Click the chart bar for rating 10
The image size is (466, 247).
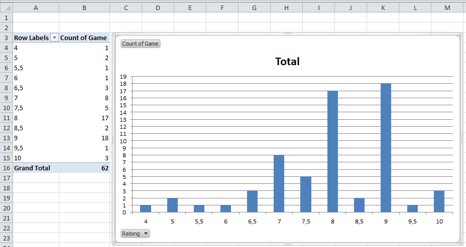coord(439,201)
